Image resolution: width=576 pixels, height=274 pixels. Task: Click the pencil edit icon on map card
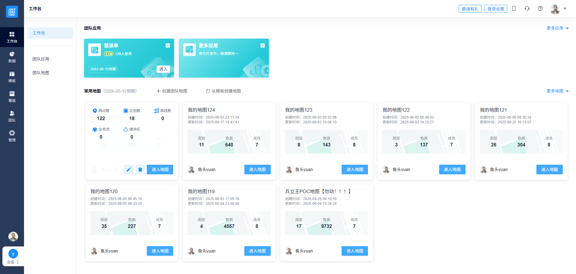(x=128, y=169)
